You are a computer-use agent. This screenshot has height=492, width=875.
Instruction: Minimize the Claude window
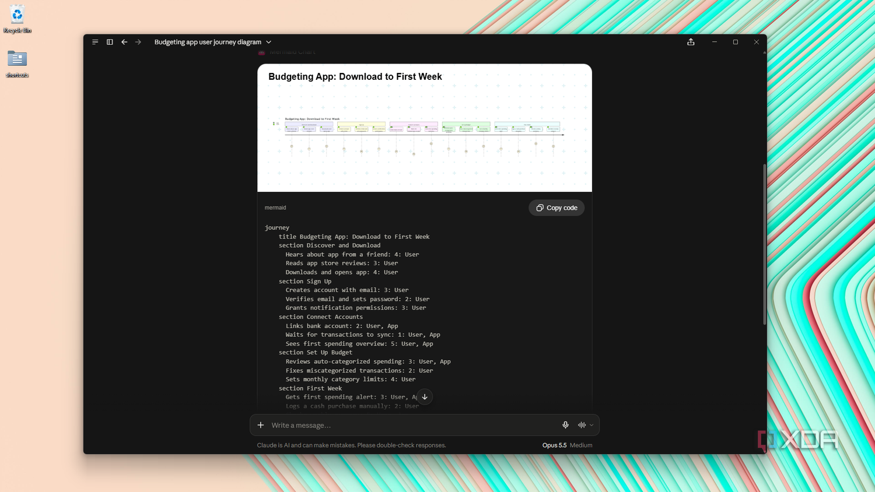[715, 42]
